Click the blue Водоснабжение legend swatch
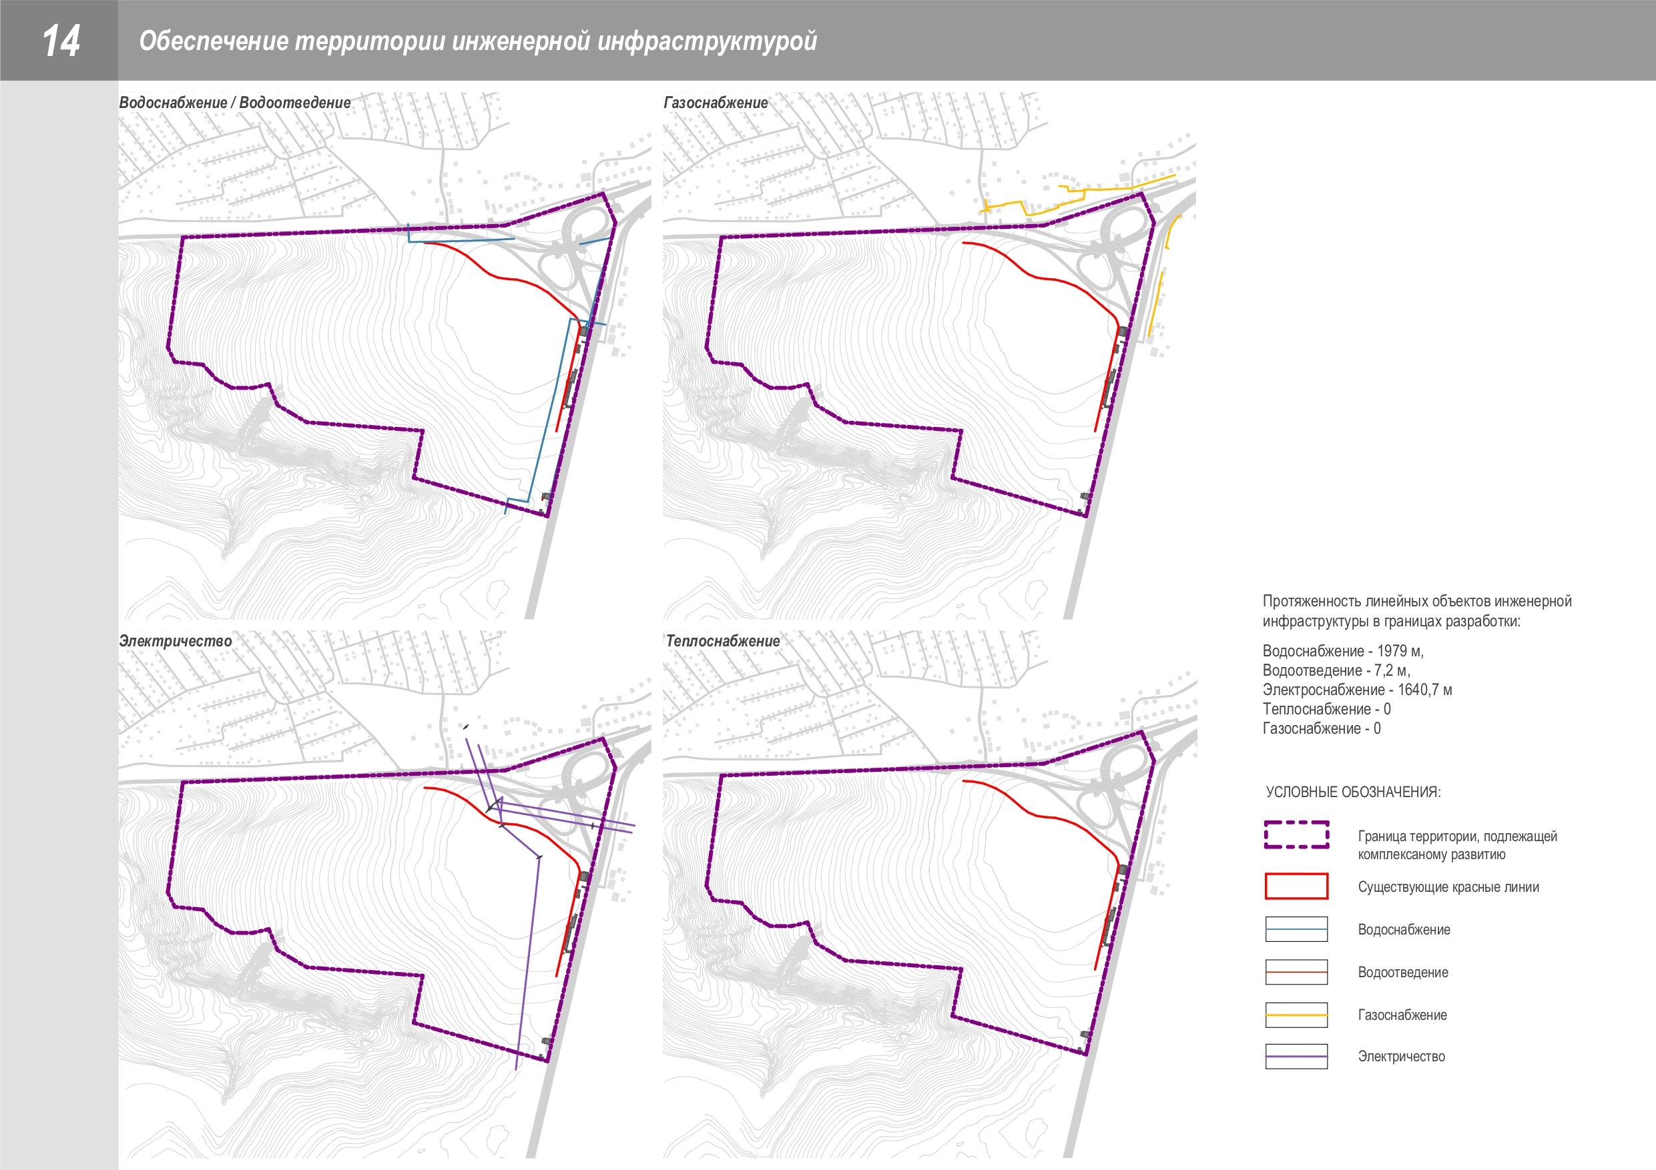Viewport: 1656px width, 1170px height. point(1296,929)
